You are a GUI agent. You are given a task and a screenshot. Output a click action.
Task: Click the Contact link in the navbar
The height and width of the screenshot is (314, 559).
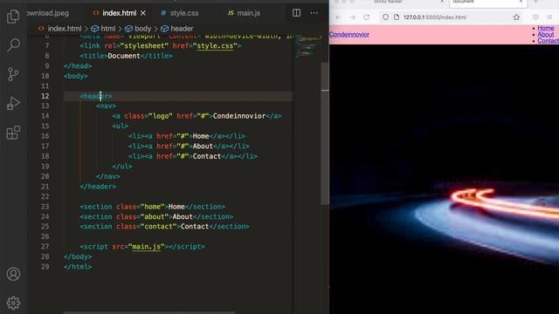pyautogui.click(x=548, y=41)
